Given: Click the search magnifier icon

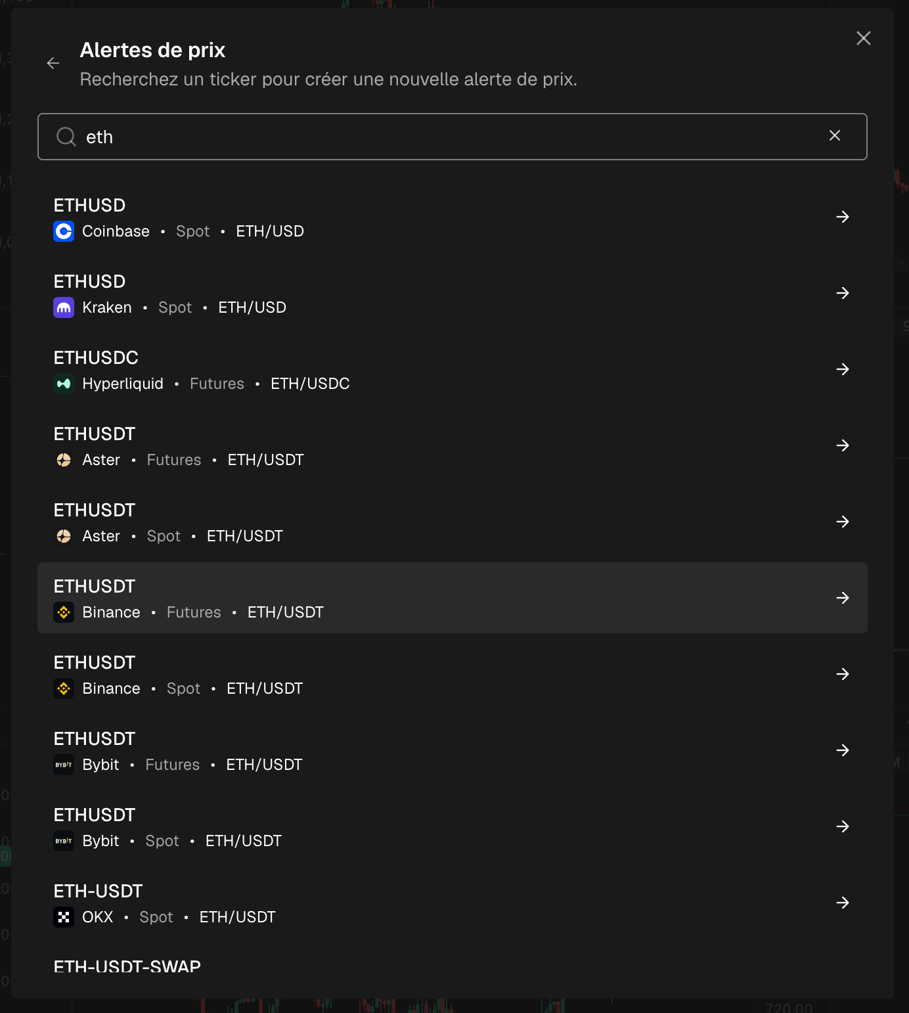Looking at the screenshot, I should click(66, 137).
